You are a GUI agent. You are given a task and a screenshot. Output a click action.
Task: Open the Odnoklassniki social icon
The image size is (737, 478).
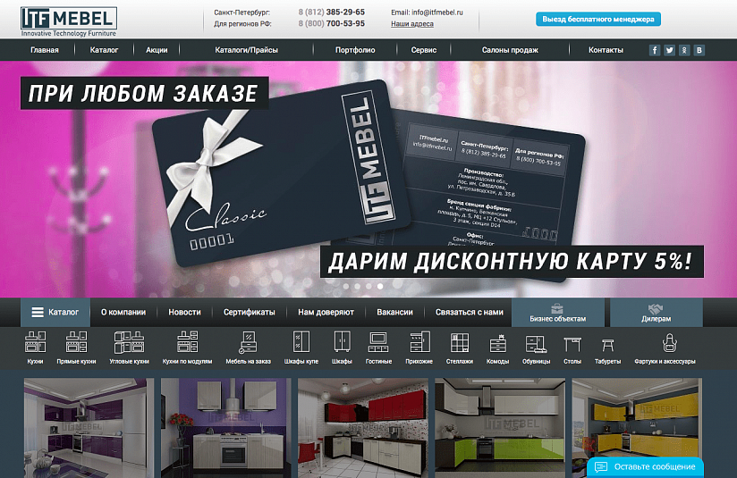click(x=684, y=50)
